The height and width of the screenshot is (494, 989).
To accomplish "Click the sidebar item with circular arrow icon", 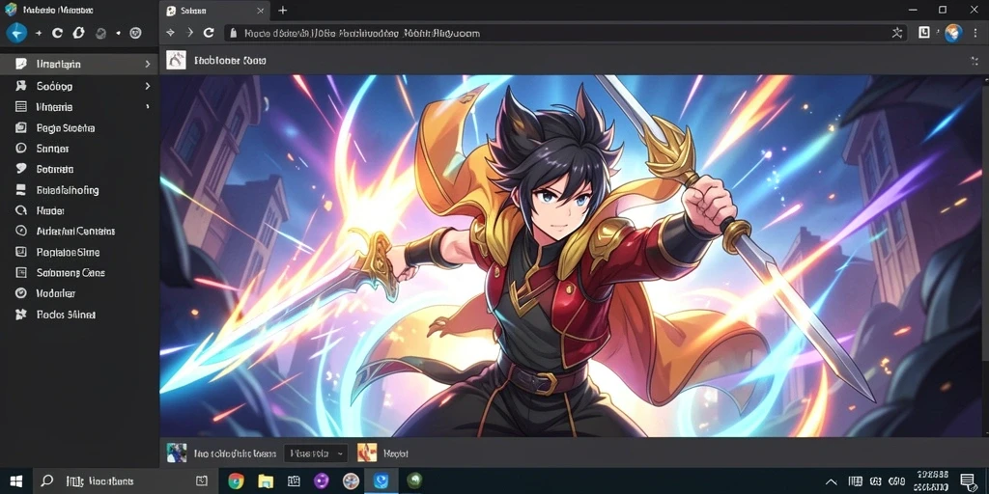I will coord(79,211).
